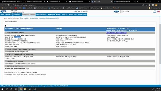Close the 2007 F-150 tab
The height and width of the screenshot is (91, 161).
pos(112,2)
